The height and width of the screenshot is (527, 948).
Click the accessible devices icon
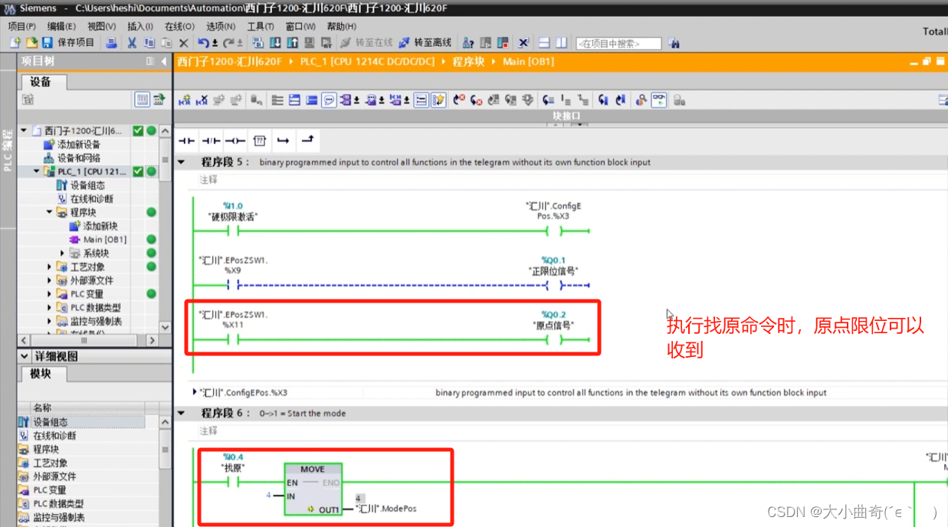click(468, 43)
